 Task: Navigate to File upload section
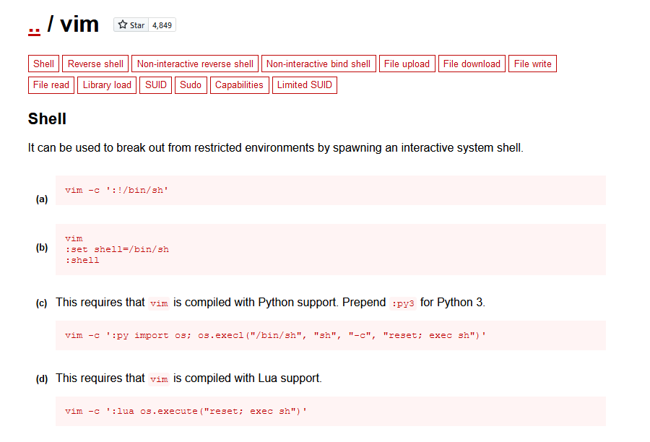[407, 64]
